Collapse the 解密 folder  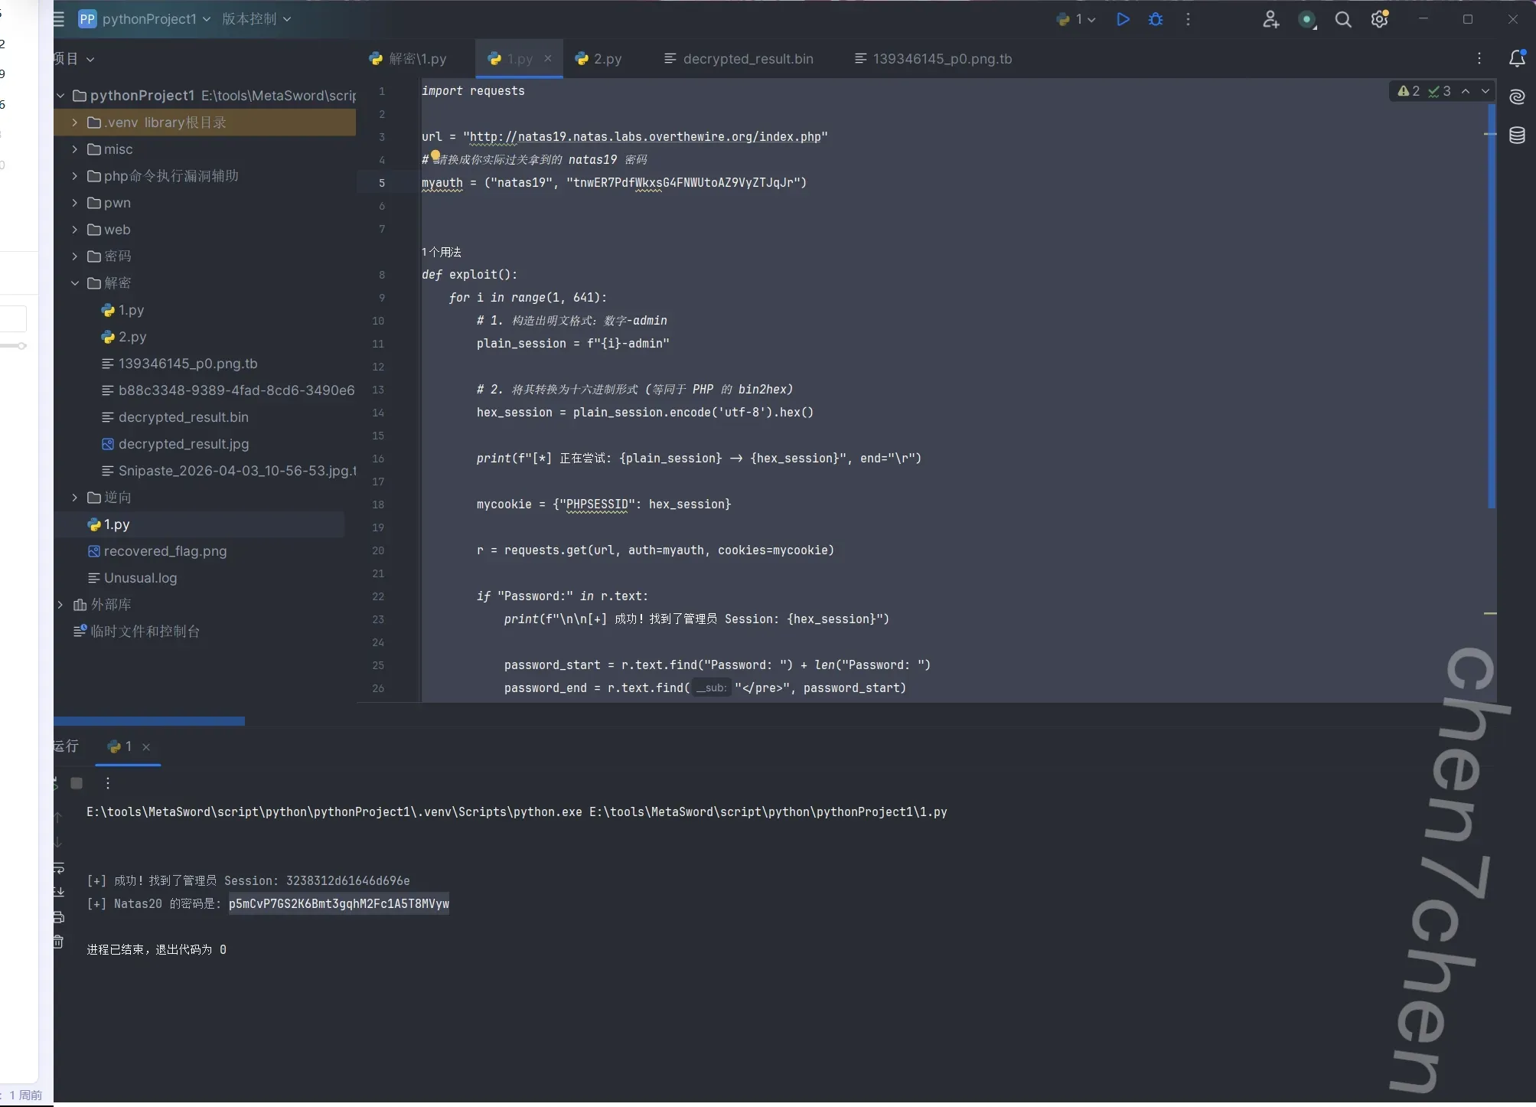pyautogui.click(x=75, y=283)
